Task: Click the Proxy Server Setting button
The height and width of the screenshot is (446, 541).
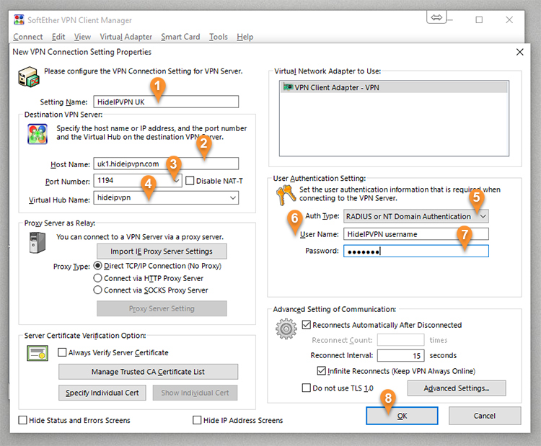Action: coord(162,308)
